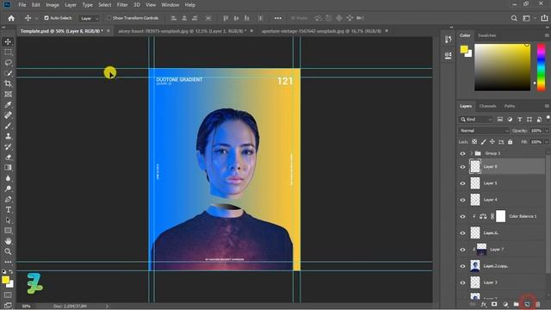Select the Brush tool
Image resolution: width=551 pixels, height=310 pixels.
pos(8,126)
